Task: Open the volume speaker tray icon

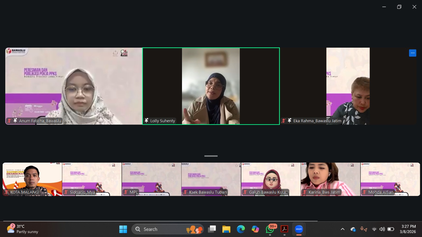Action: [382, 229]
